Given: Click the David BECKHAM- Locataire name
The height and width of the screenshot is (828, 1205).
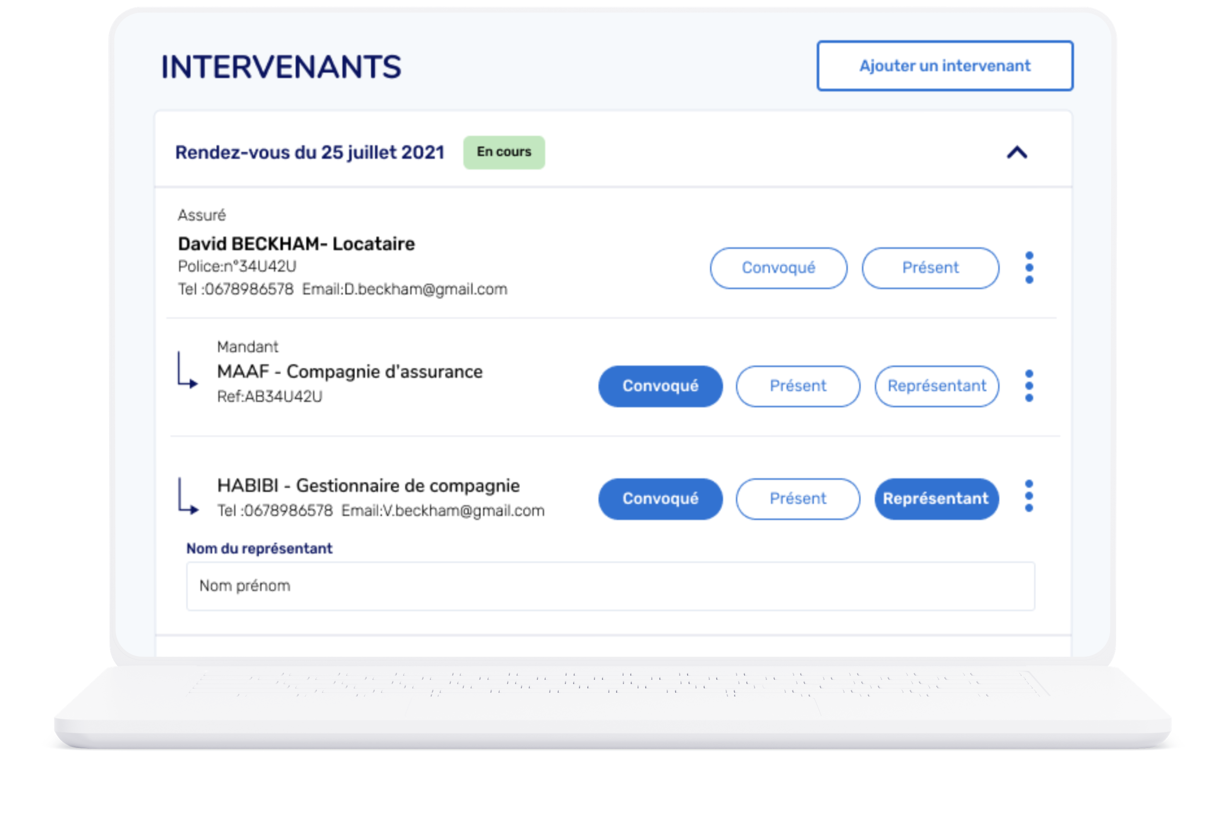Looking at the screenshot, I should click(296, 244).
